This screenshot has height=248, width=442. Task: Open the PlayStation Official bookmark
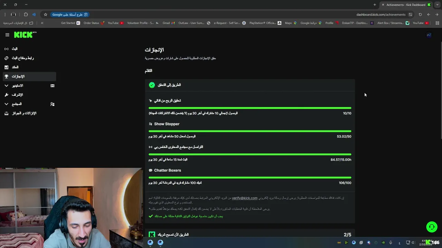(x=265, y=23)
